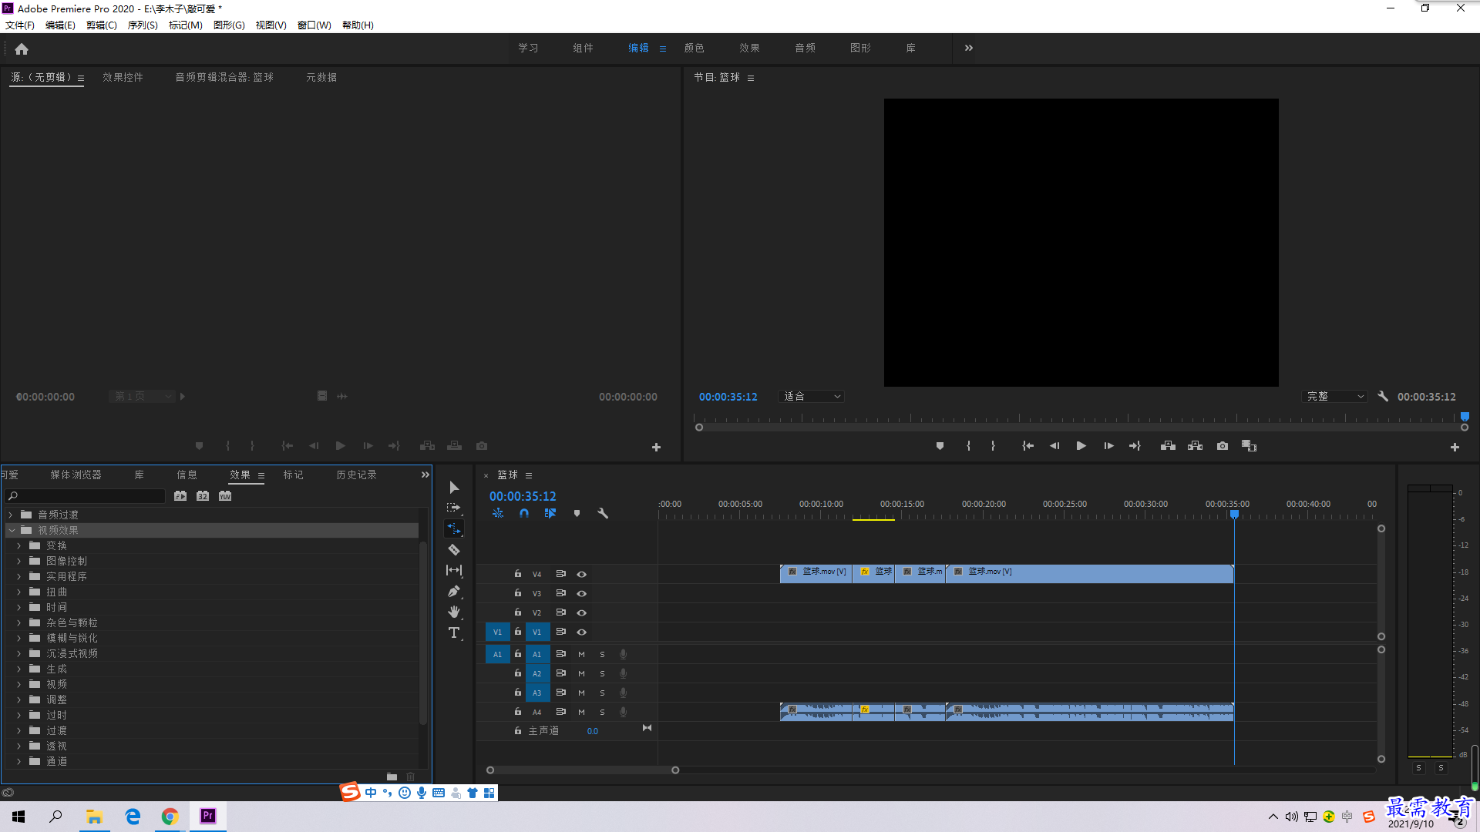
Task: Select the Type tool
Action: click(x=454, y=632)
